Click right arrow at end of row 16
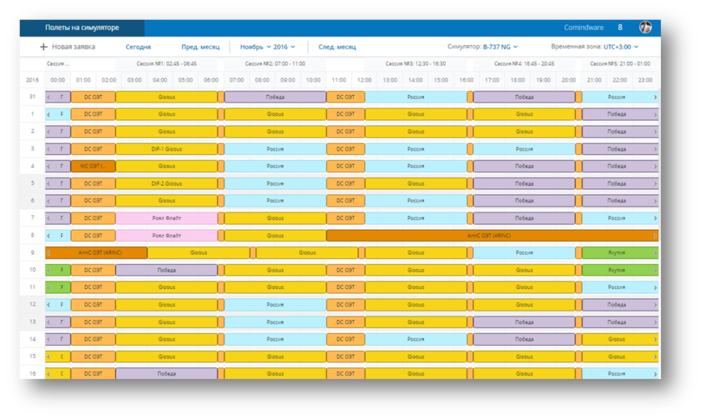 click(655, 374)
